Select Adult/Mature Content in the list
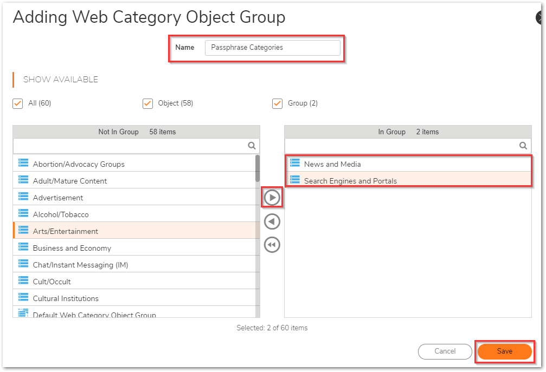Screen dimensions: 546x372 [70, 181]
